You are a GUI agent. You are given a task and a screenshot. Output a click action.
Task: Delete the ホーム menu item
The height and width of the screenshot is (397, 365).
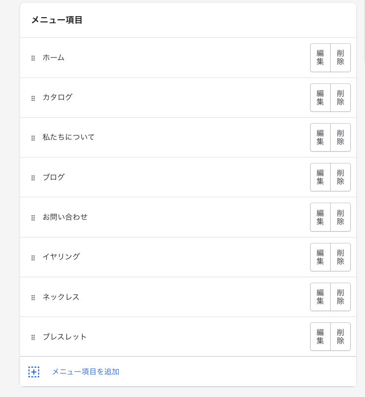(x=340, y=57)
